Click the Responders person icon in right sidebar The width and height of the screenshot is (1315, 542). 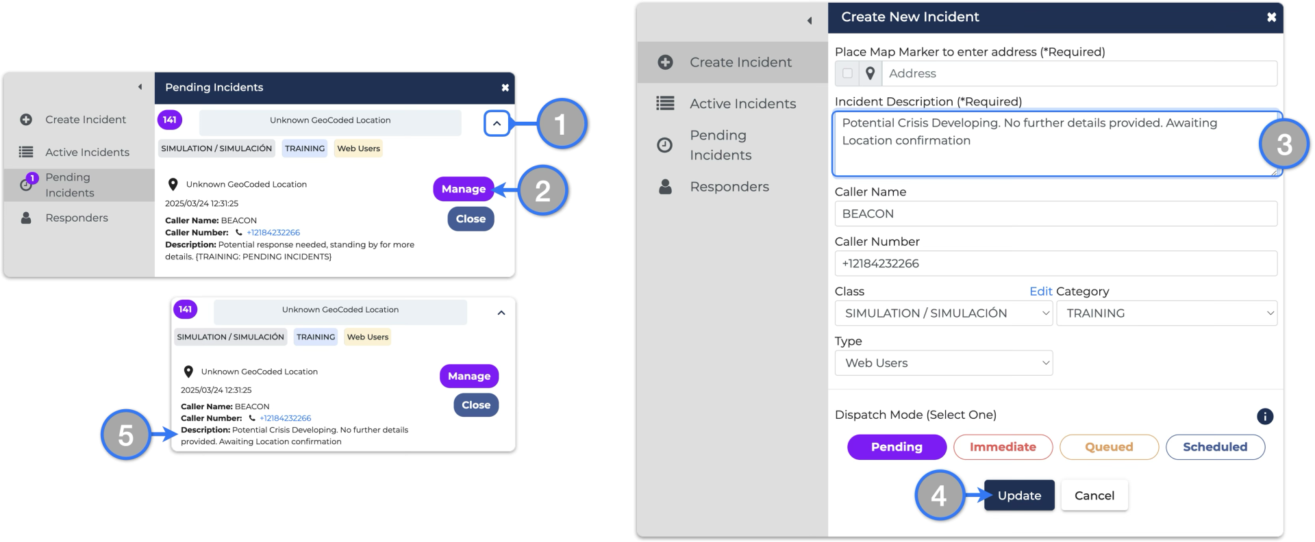pos(665,187)
